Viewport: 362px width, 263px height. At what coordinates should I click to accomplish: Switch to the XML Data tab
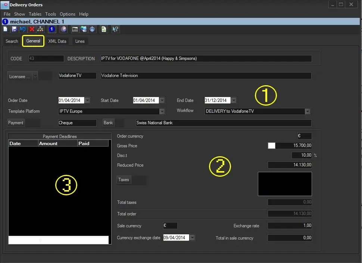tap(57, 41)
